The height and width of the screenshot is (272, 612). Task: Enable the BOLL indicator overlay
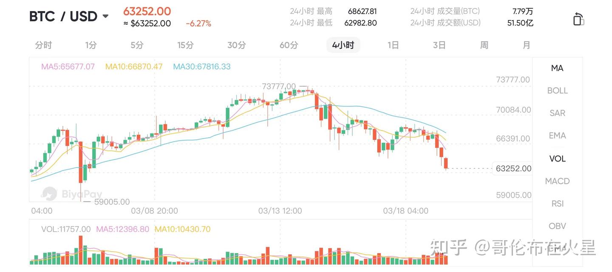pos(557,90)
